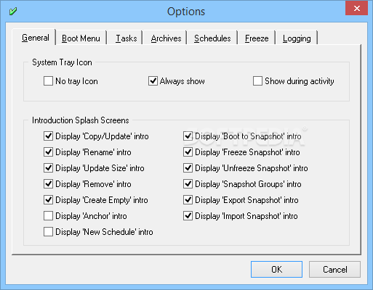Viewport: 373px width, 290px height.
Task: Open the Freeze tab
Action: [257, 38]
